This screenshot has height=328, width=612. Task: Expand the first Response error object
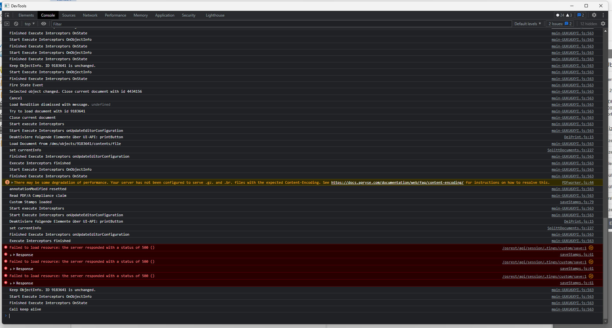tap(14, 255)
